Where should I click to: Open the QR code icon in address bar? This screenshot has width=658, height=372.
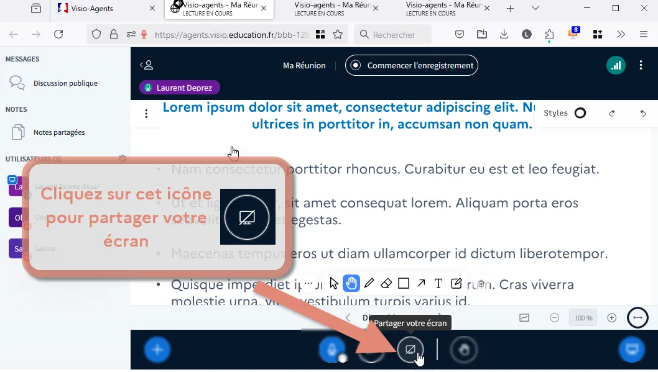[320, 34]
